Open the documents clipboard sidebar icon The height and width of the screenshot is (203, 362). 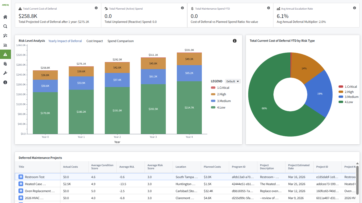pos(5,64)
